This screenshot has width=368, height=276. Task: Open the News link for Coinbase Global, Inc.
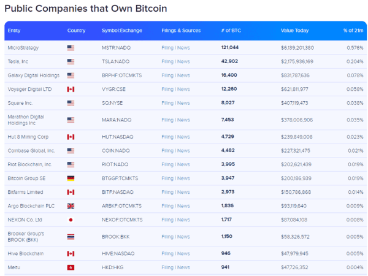(x=183, y=150)
